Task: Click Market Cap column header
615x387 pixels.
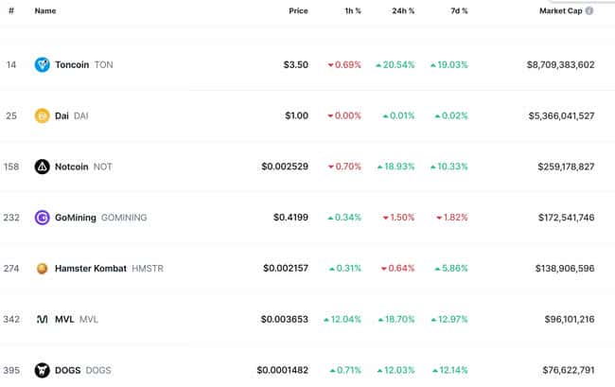Action: click(560, 11)
